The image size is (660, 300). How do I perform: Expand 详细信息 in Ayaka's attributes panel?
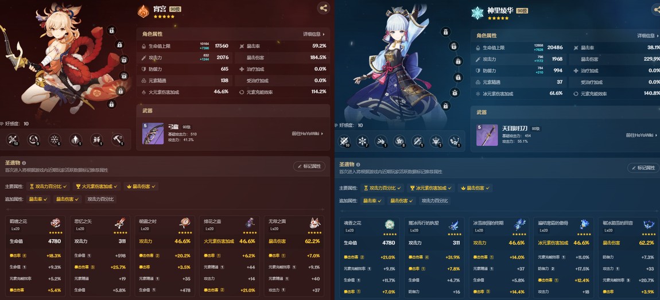(x=648, y=36)
